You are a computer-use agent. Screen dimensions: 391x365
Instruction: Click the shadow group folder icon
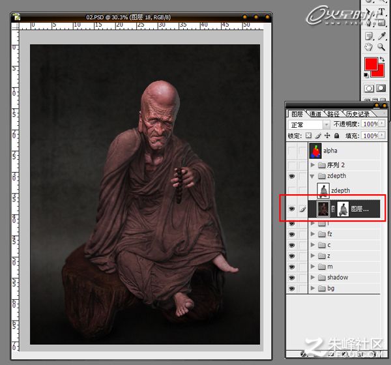pyautogui.click(x=322, y=278)
